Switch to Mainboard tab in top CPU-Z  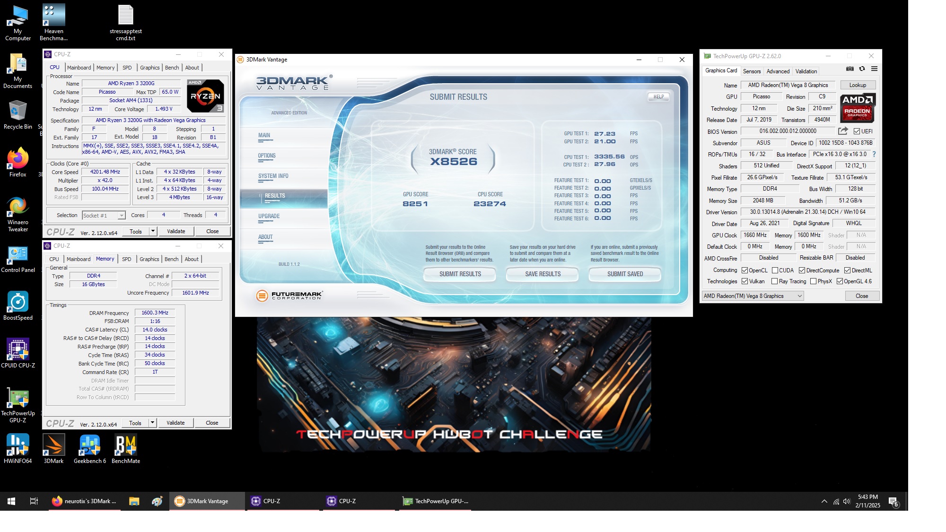coord(79,68)
